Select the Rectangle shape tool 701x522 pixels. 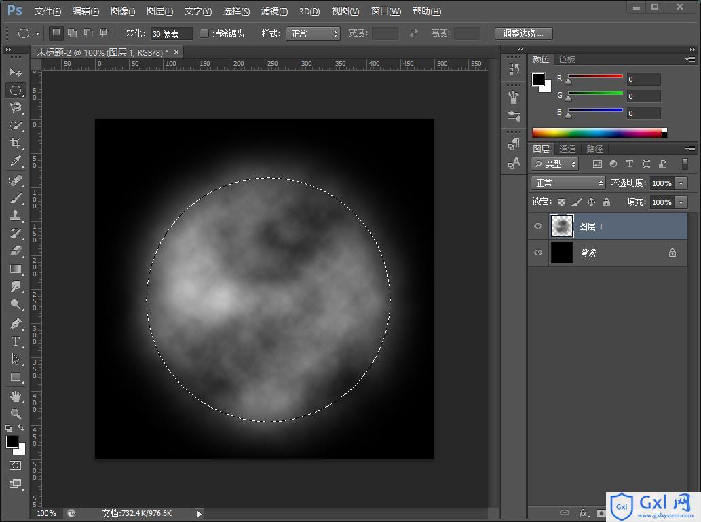(x=16, y=377)
